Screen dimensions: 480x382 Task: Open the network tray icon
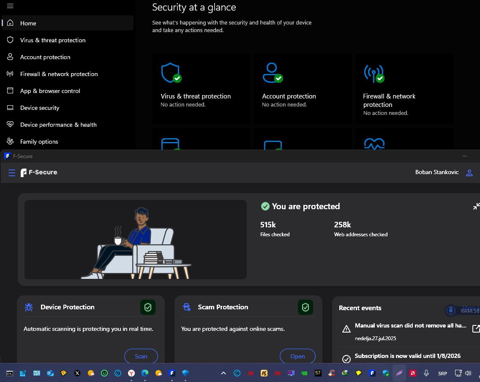click(x=458, y=373)
